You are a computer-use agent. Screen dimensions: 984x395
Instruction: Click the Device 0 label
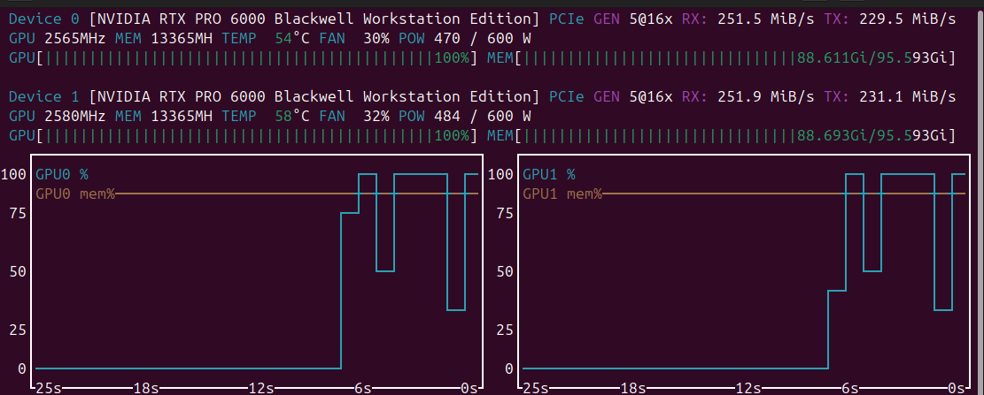tap(44, 19)
